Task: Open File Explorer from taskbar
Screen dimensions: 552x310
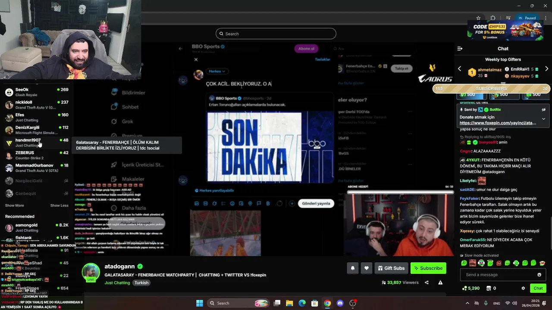Action: click(289, 303)
